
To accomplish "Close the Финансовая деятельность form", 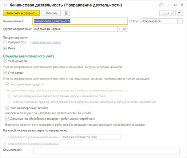I will 182,5.
